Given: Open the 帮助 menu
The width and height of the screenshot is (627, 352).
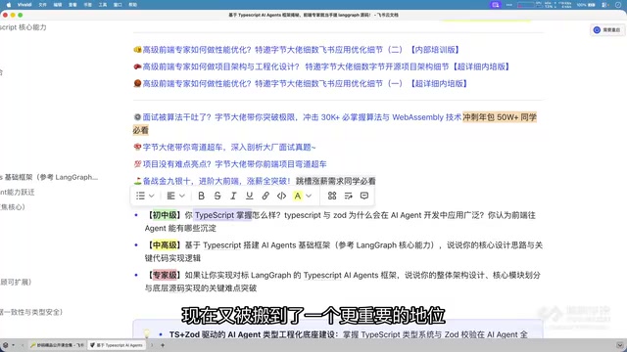Looking at the screenshot, I should point(133,5).
